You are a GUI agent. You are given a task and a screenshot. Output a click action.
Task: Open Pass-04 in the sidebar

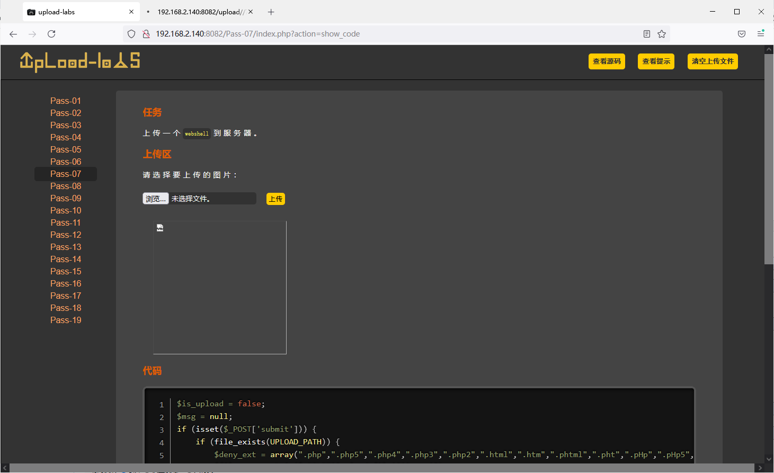pos(66,137)
